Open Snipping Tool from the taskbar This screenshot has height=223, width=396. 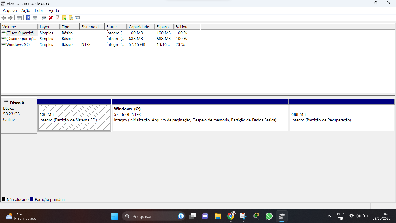pos(244,216)
